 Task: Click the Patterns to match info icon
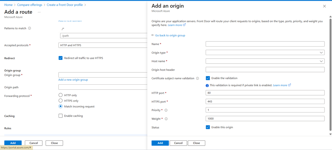click(29, 28)
